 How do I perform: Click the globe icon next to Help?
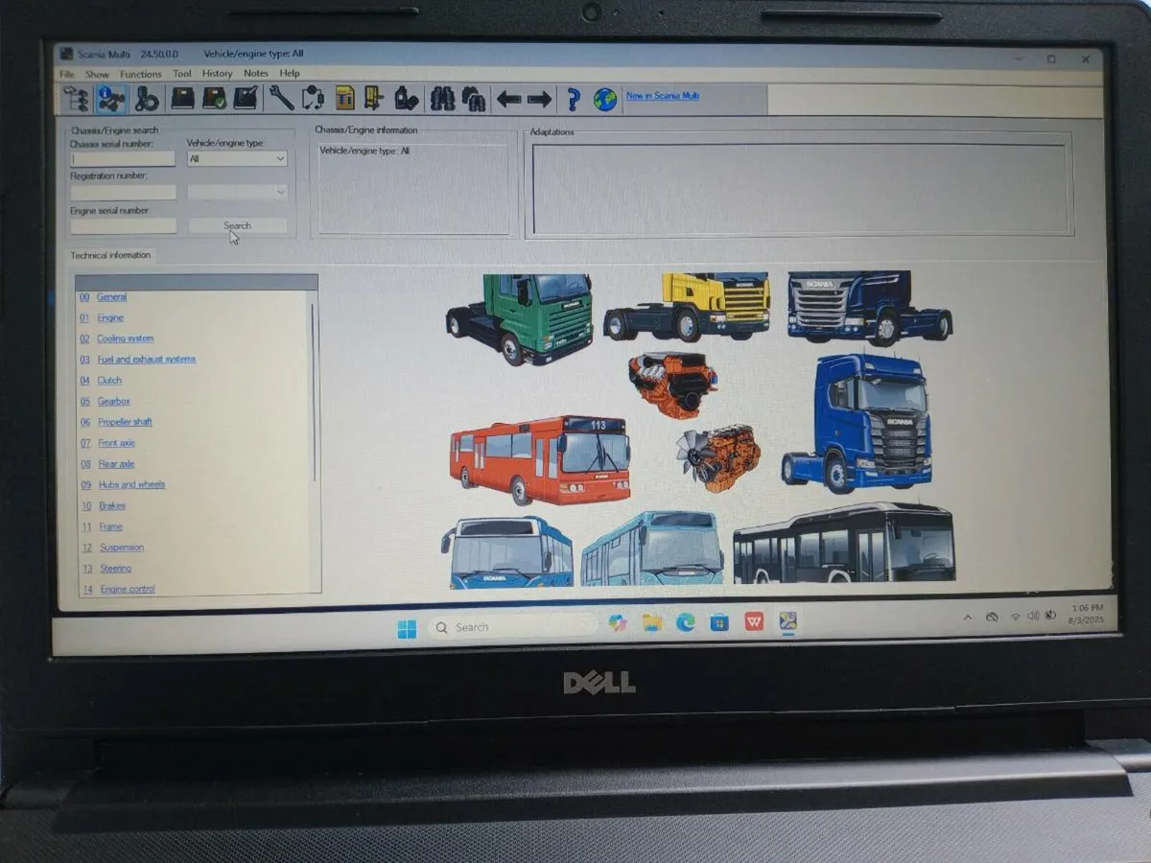pyautogui.click(x=604, y=99)
